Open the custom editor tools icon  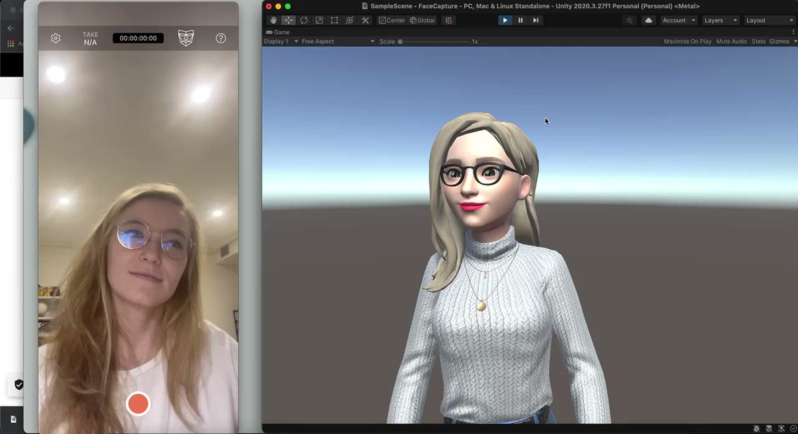click(365, 21)
